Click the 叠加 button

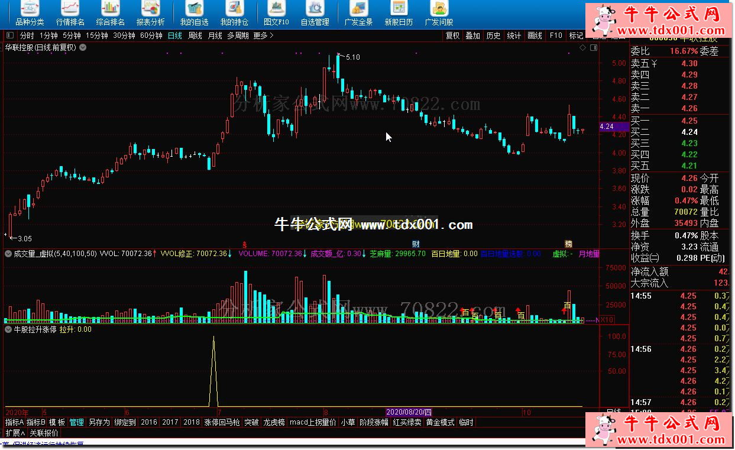[x=473, y=35]
